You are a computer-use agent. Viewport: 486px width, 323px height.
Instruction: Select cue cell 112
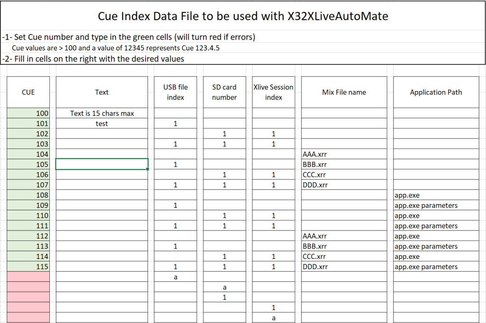(28, 236)
